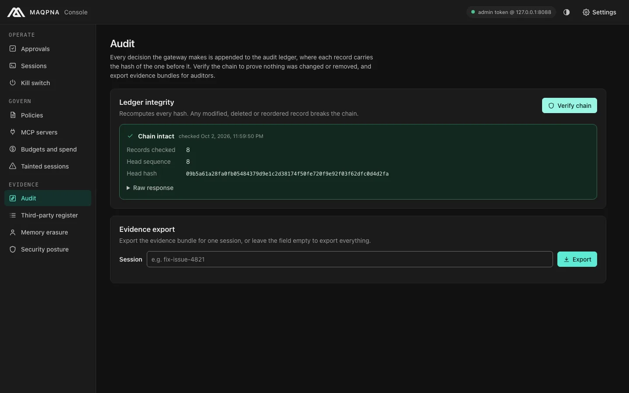Open Budgets and spend
Image resolution: width=629 pixels, height=393 pixels.
48,149
